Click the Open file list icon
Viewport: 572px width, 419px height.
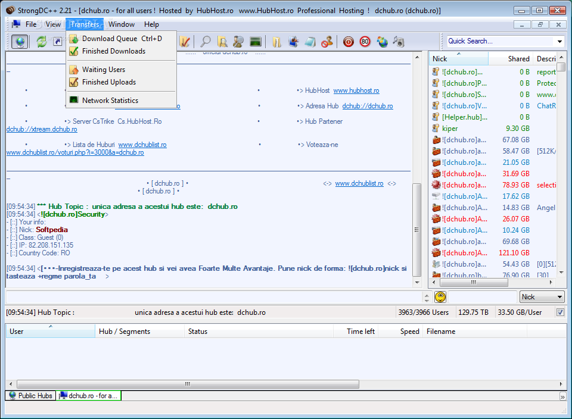tap(276, 42)
